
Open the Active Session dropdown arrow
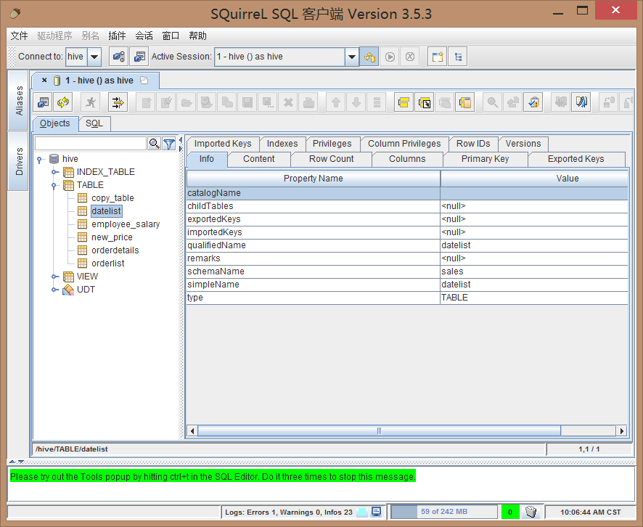[351, 57]
